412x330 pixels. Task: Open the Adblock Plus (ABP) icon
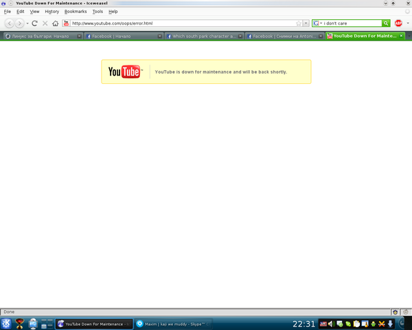click(x=398, y=23)
